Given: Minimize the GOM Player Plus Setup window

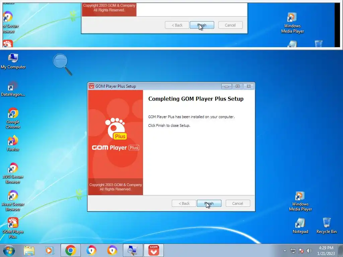Looking at the screenshot, I should click(226, 86).
